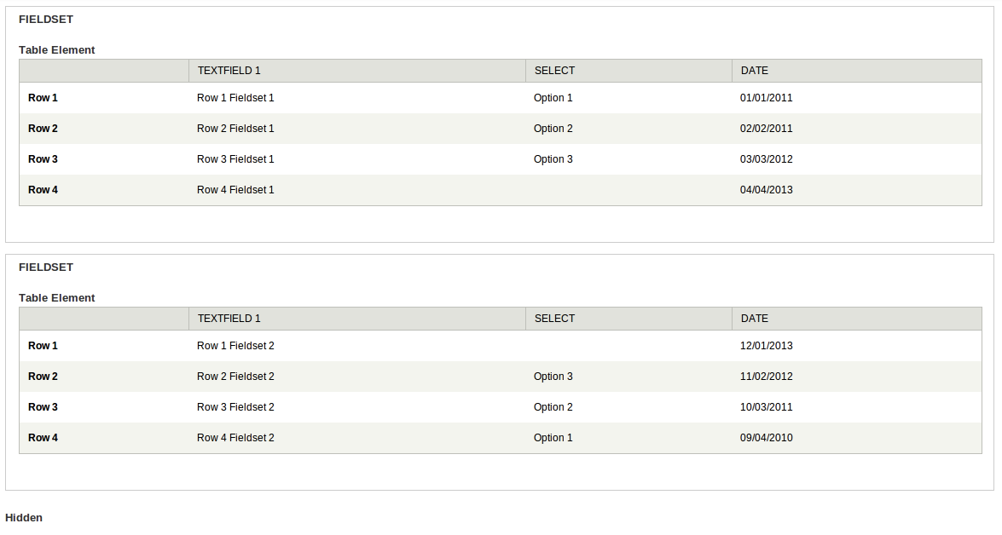Select 'Row 1 Fieldset 1' cell

(x=356, y=98)
